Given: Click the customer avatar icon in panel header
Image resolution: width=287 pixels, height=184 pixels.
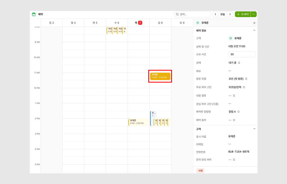Looking at the screenshot, I should point(198,23).
